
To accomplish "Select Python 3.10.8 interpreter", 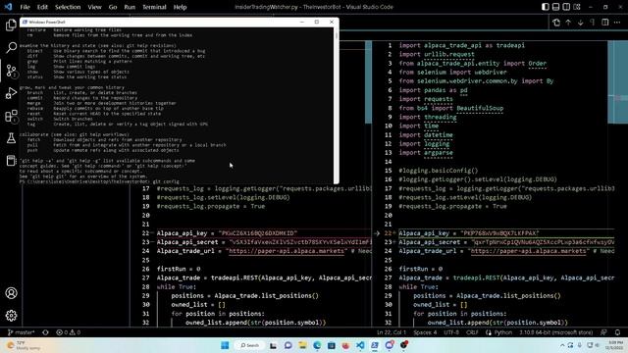I will click(x=557, y=332).
